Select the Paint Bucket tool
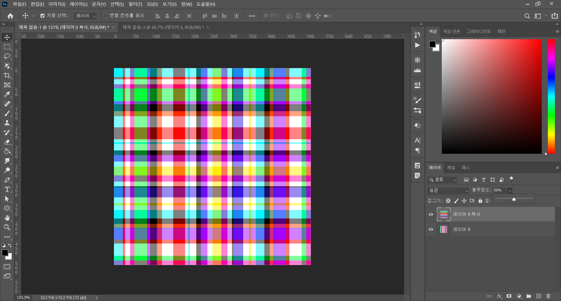Viewport: 561px width, 301px height. click(7, 151)
